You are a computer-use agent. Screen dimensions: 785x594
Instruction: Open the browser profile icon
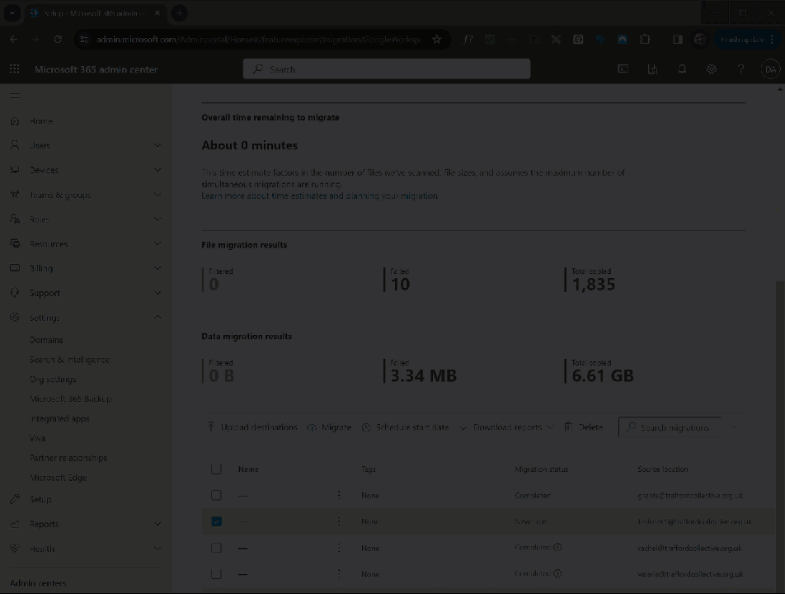(700, 39)
